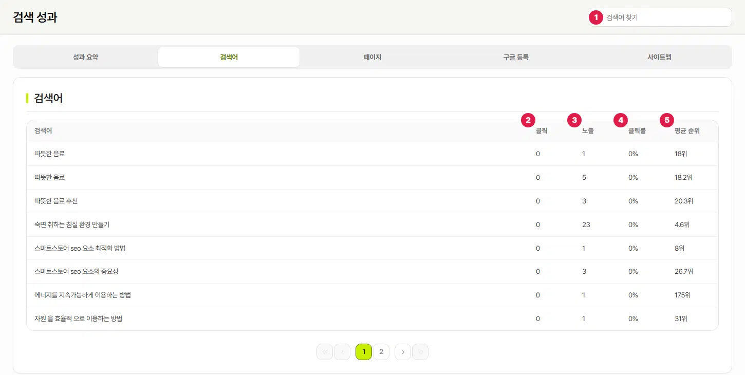Select the row '따듯한 음료'

(x=372, y=154)
